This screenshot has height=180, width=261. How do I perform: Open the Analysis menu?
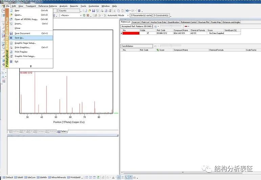(x=63, y=6)
